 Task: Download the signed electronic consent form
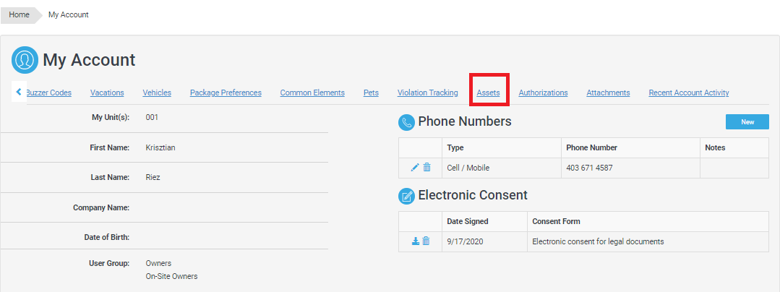click(x=416, y=241)
